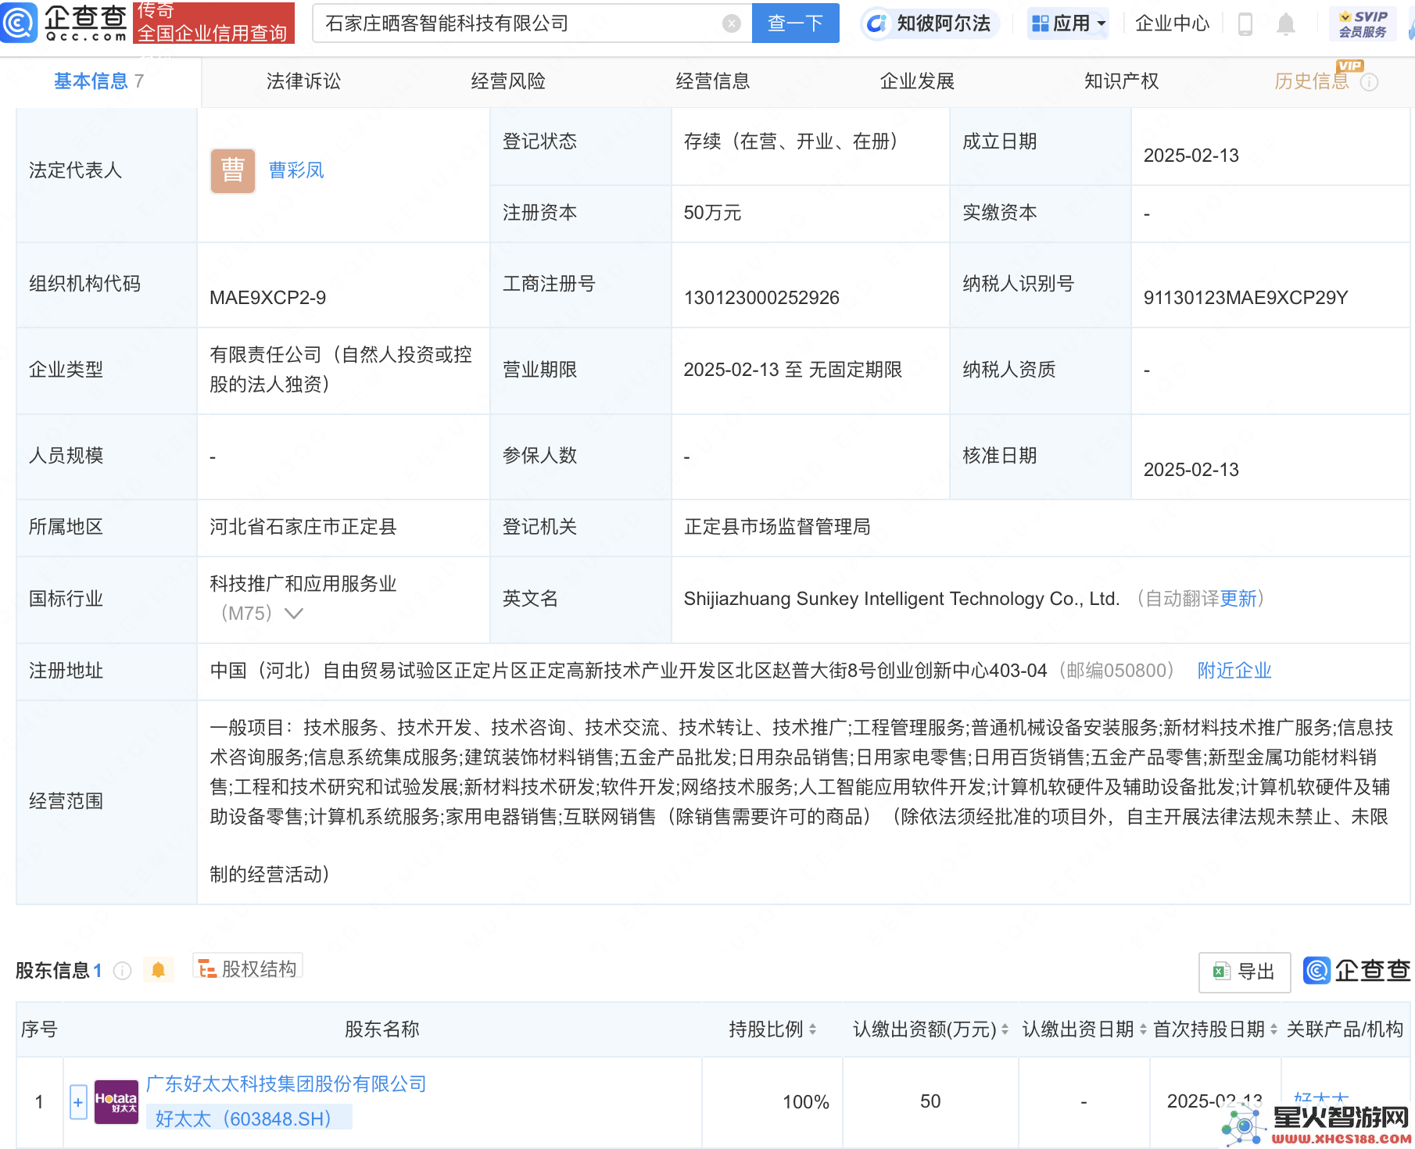Switch to 经营信息 tab

(713, 81)
